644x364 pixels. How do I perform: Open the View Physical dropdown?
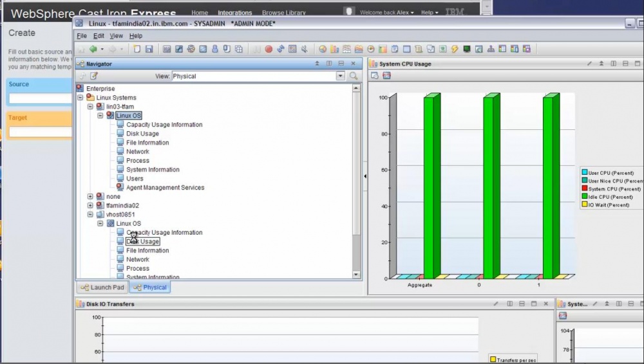pos(341,76)
